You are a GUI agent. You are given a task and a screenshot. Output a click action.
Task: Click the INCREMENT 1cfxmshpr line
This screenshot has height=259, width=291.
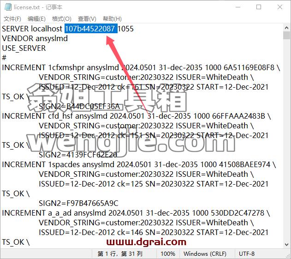tap(141, 67)
